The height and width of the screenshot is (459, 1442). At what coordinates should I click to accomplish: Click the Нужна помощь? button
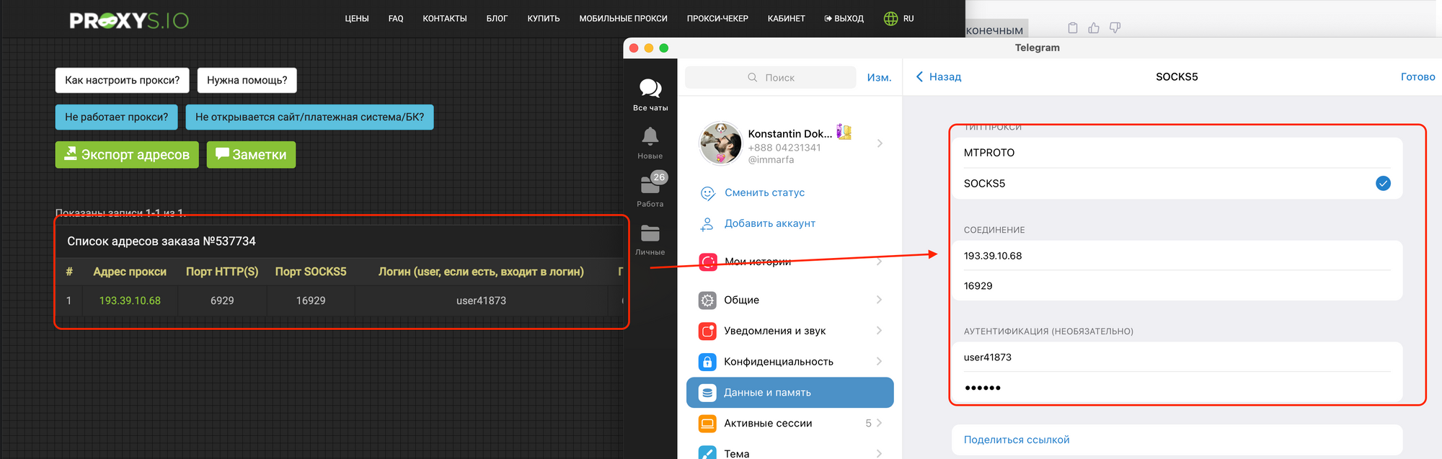click(x=247, y=80)
